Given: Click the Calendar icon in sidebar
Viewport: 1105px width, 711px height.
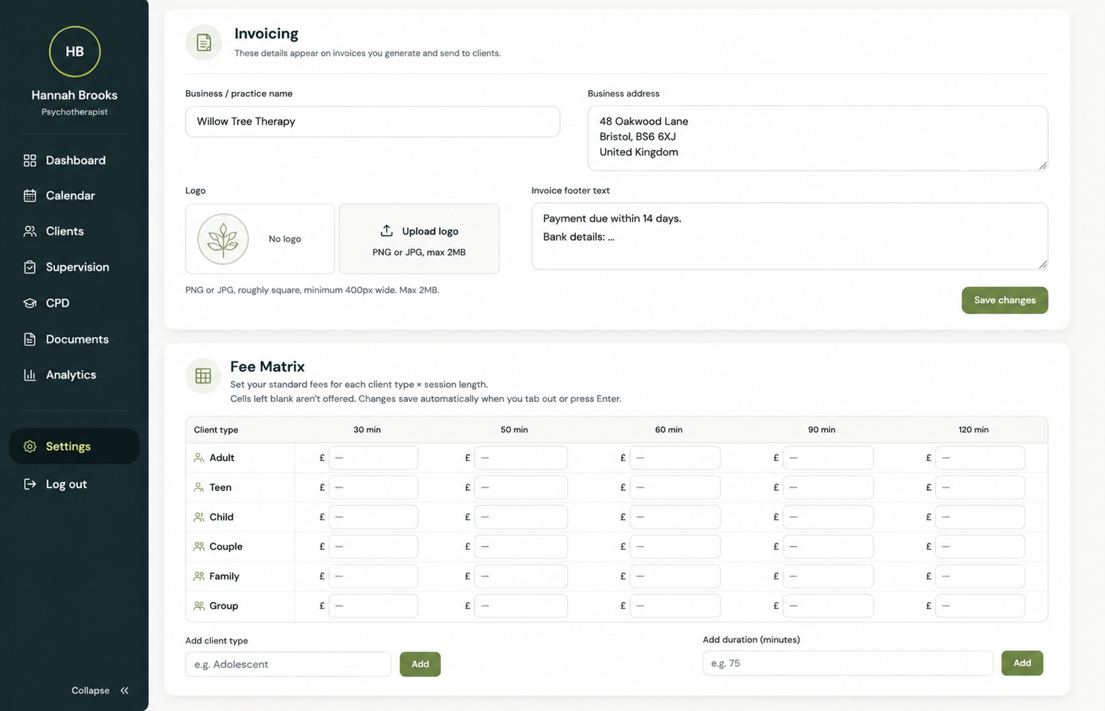Looking at the screenshot, I should click(30, 196).
